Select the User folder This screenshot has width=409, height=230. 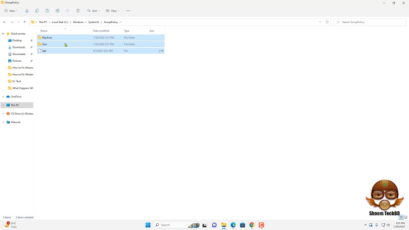coord(101,44)
